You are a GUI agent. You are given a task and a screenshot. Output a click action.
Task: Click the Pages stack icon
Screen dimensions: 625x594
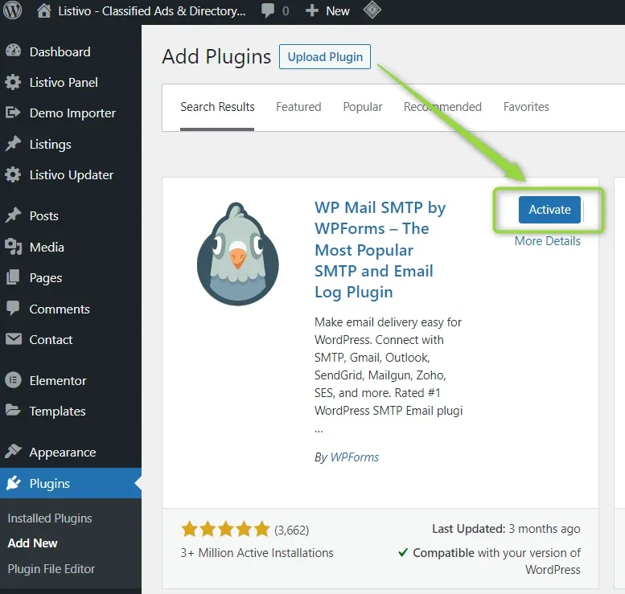coord(13,277)
